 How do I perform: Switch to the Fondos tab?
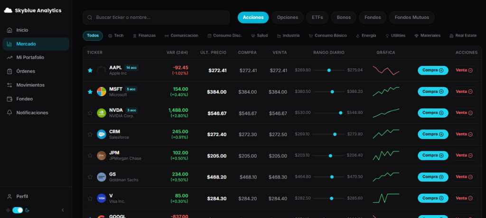click(x=373, y=18)
